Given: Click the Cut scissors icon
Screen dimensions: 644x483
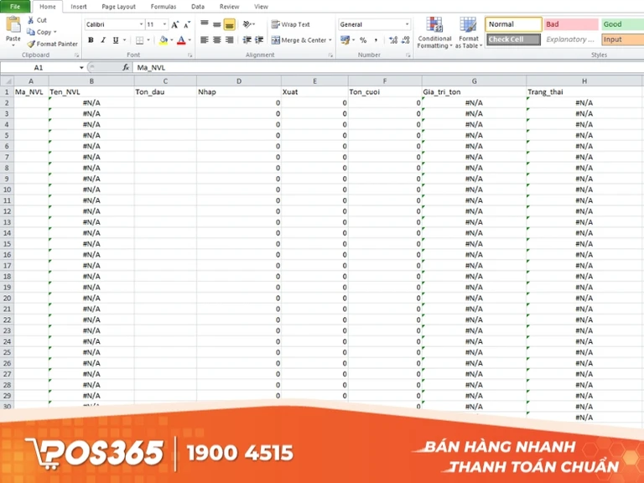Looking at the screenshot, I should pyautogui.click(x=31, y=20).
